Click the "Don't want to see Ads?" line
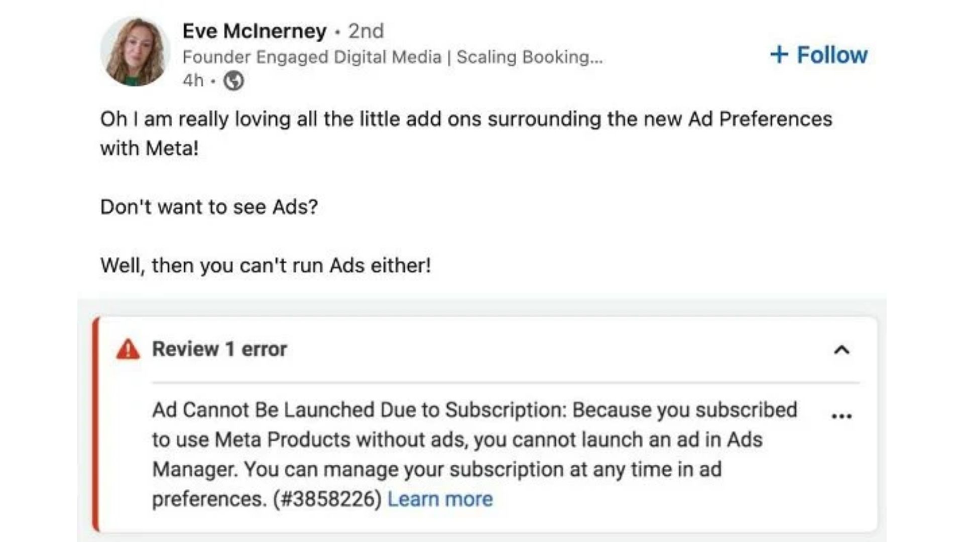The width and height of the screenshot is (964, 542). tap(209, 207)
